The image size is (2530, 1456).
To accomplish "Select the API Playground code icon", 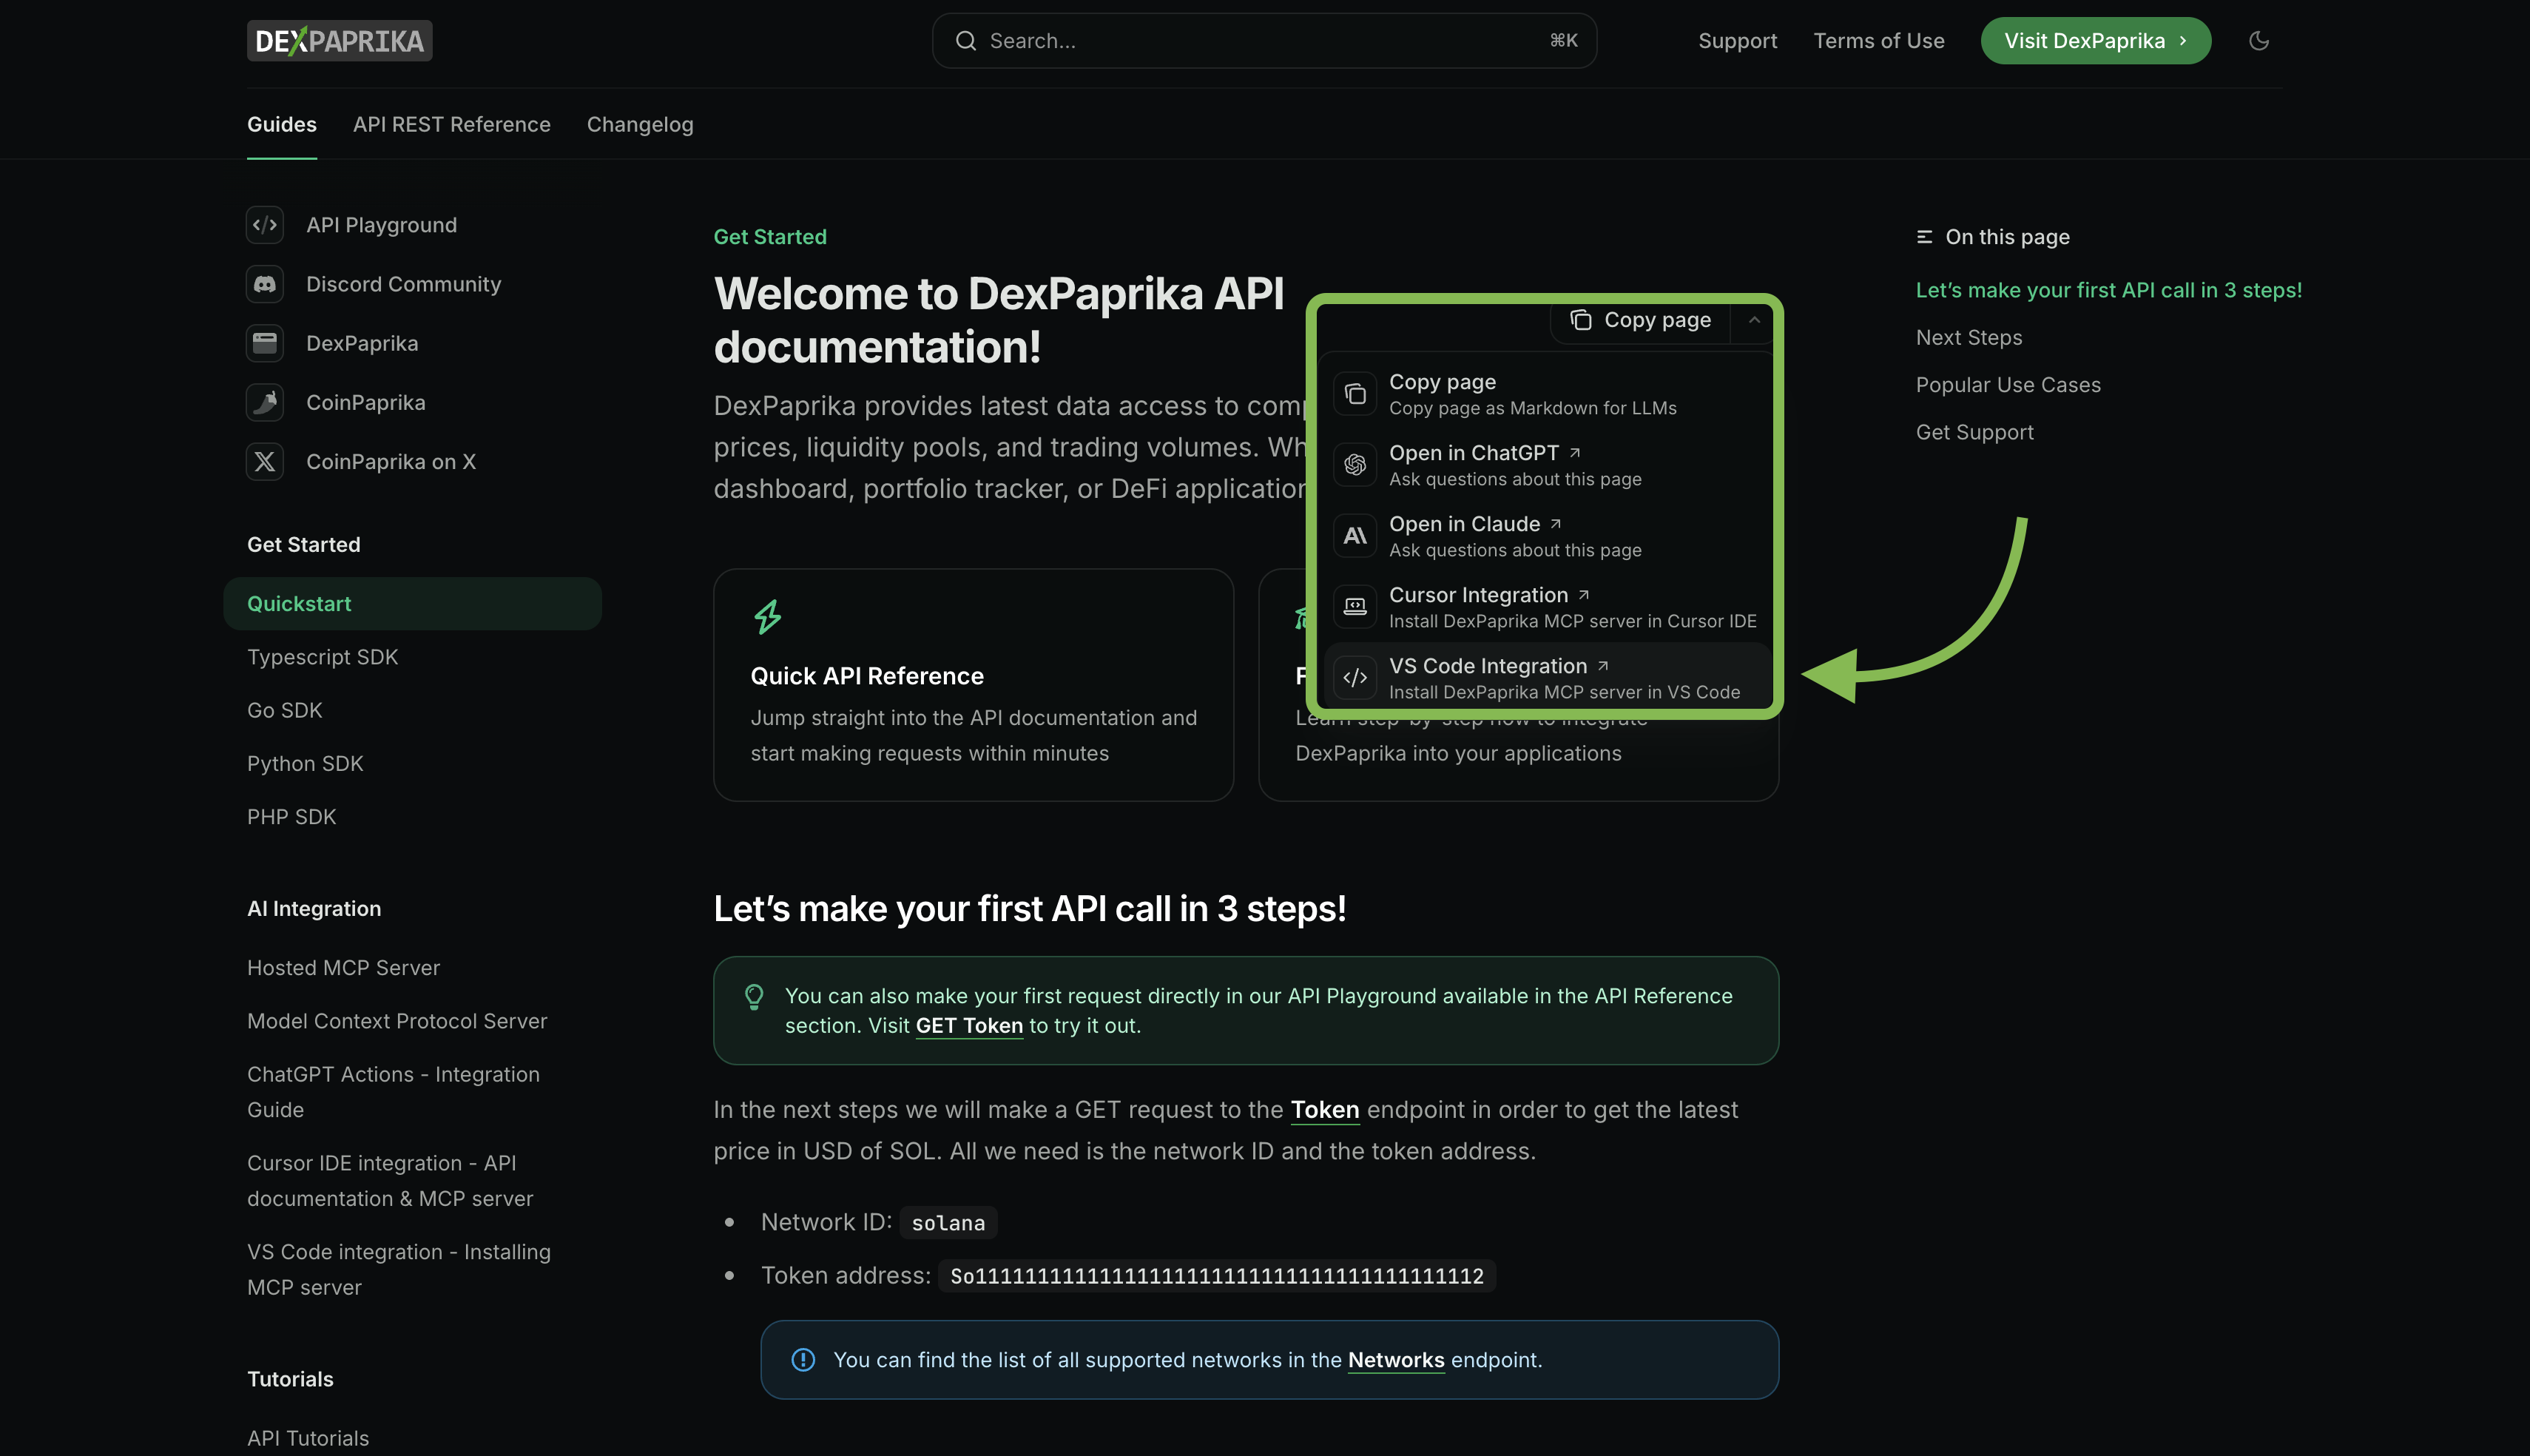I will (x=264, y=225).
